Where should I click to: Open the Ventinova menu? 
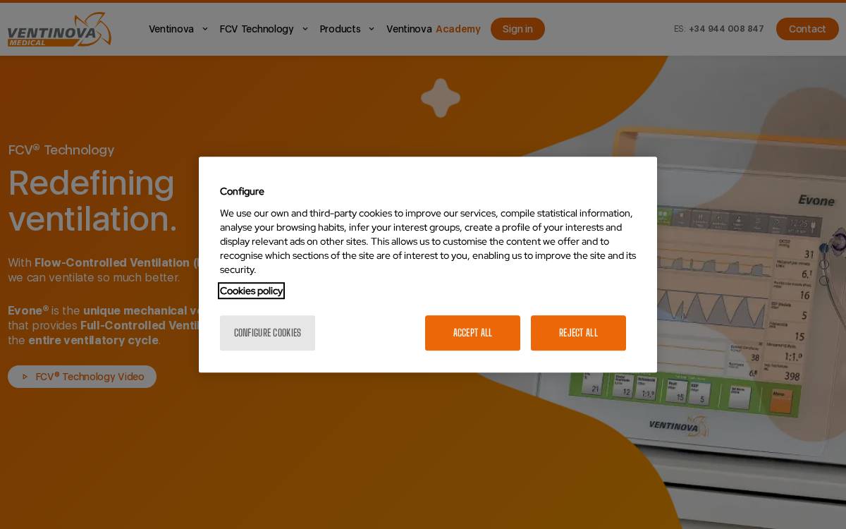[x=171, y=29]
